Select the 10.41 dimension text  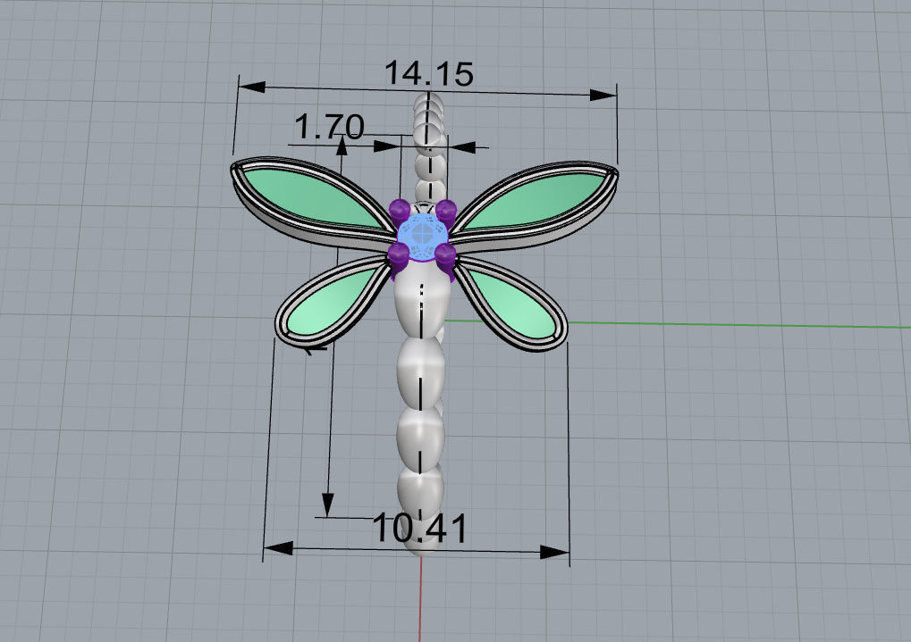click(419, 529)
